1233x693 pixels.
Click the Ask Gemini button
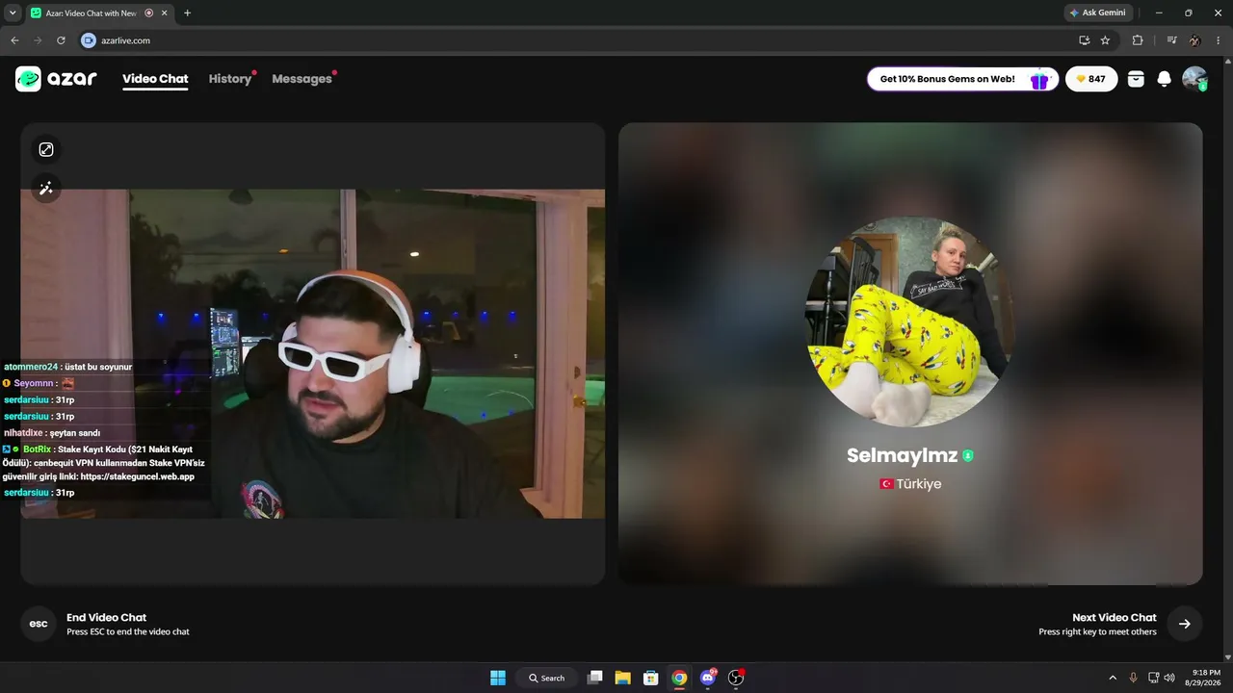(1097, 13)
